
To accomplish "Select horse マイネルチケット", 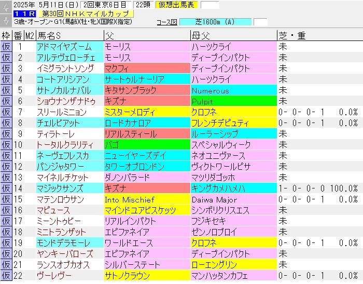I will 70,178.
